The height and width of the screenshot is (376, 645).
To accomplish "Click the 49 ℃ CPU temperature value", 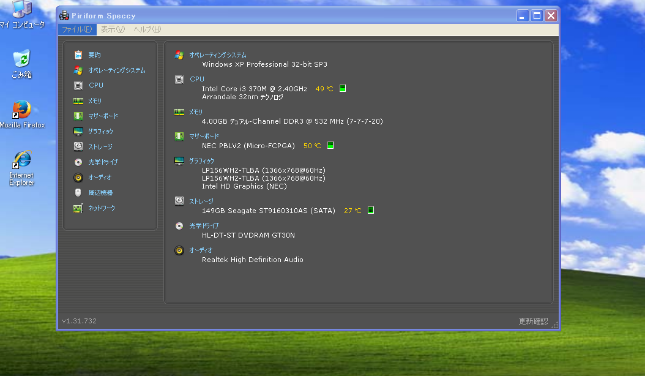I will [324, 89].
